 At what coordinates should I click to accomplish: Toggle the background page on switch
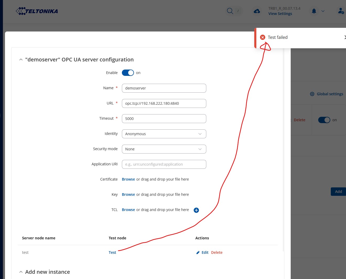click(x=324, y=120)
